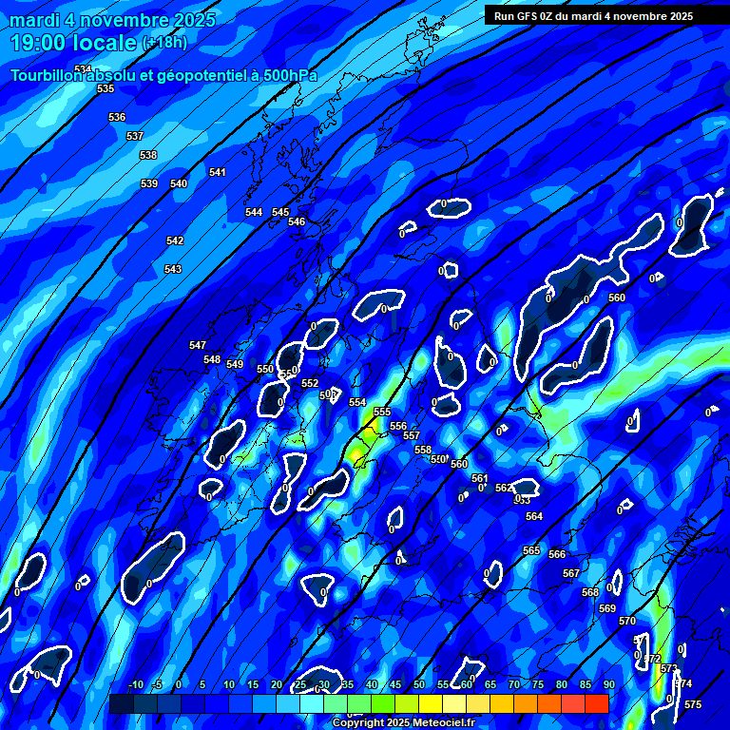Click the orange 75 legend swatch
The image size is (730, 730).
(x=525, y=703)
